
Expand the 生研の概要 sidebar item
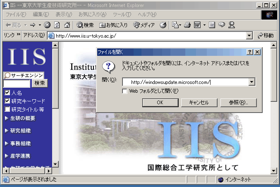[x=20, y=118]
